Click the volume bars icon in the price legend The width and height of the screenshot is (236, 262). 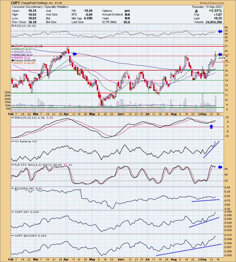coord(13,60)
